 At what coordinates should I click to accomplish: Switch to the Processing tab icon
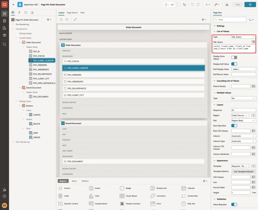tap(26, 13)
